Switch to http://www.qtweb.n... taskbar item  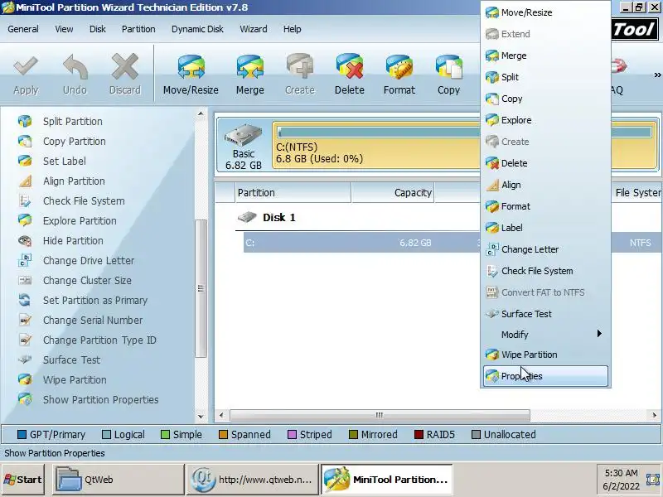(253, 480)
